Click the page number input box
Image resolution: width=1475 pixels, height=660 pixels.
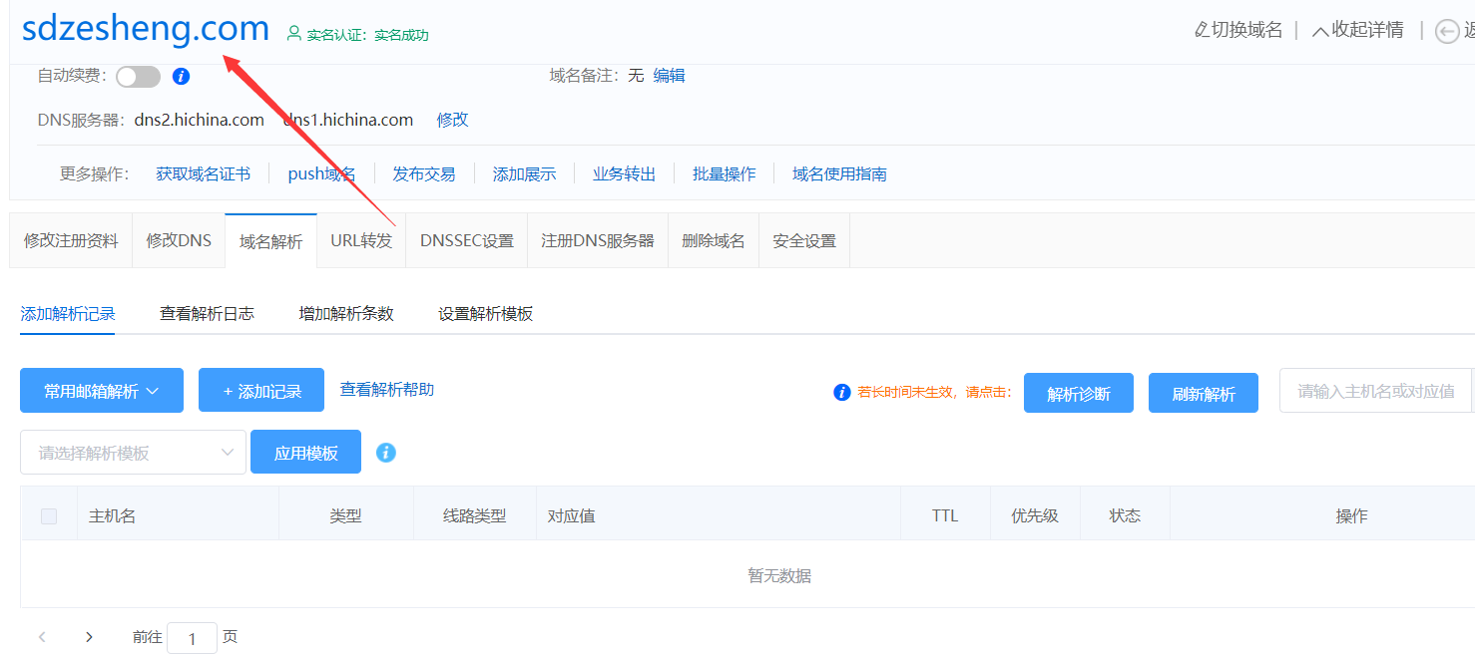[192, 638]
